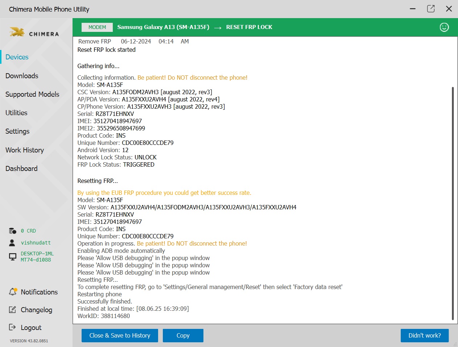Click the Restarting phone line
Screen dimensions: 458x347
tap(100, 294)
